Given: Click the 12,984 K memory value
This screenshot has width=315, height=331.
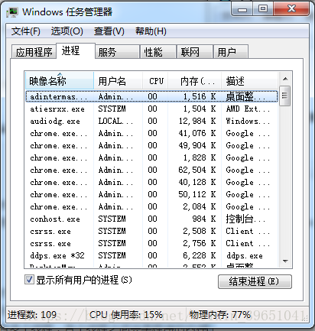Looking at the screenshot, I should [197, 121].
